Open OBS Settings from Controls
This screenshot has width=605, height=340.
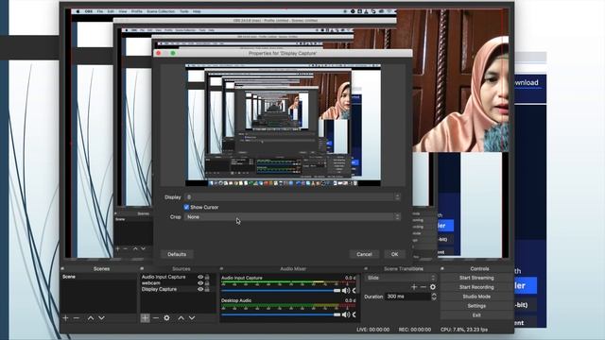coord(476,306)
